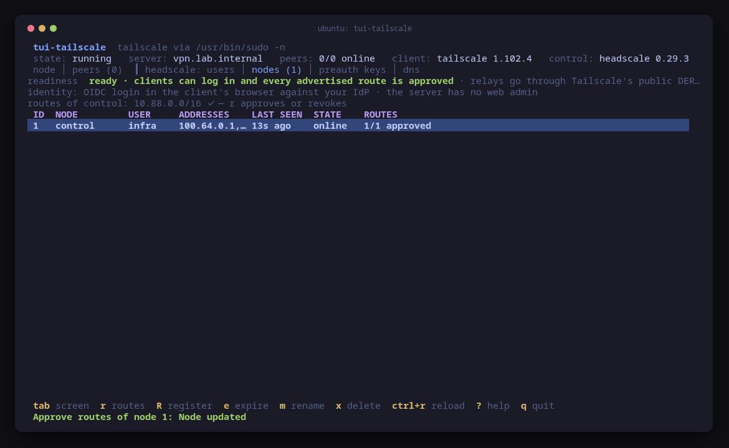Click the state value 'running'
The height and width of the screenshot is (448, 729).
click(x=92, y=58)
